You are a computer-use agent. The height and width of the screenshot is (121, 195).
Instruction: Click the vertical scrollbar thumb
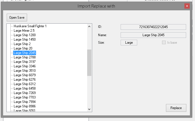point(89,63)
